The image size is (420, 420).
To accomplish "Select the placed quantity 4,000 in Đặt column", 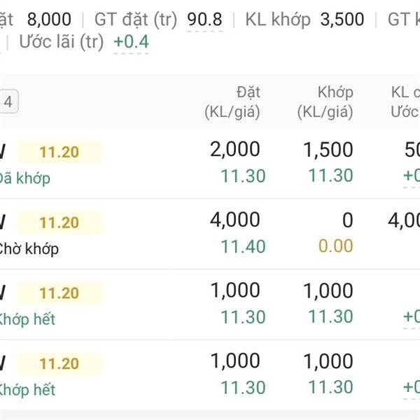I will pos(234,220).
